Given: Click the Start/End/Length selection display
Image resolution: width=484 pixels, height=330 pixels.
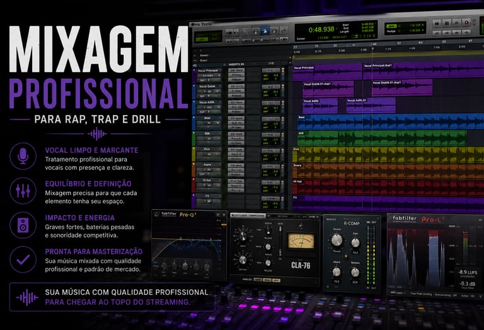Looking at the screenshot, I should 358,28.
